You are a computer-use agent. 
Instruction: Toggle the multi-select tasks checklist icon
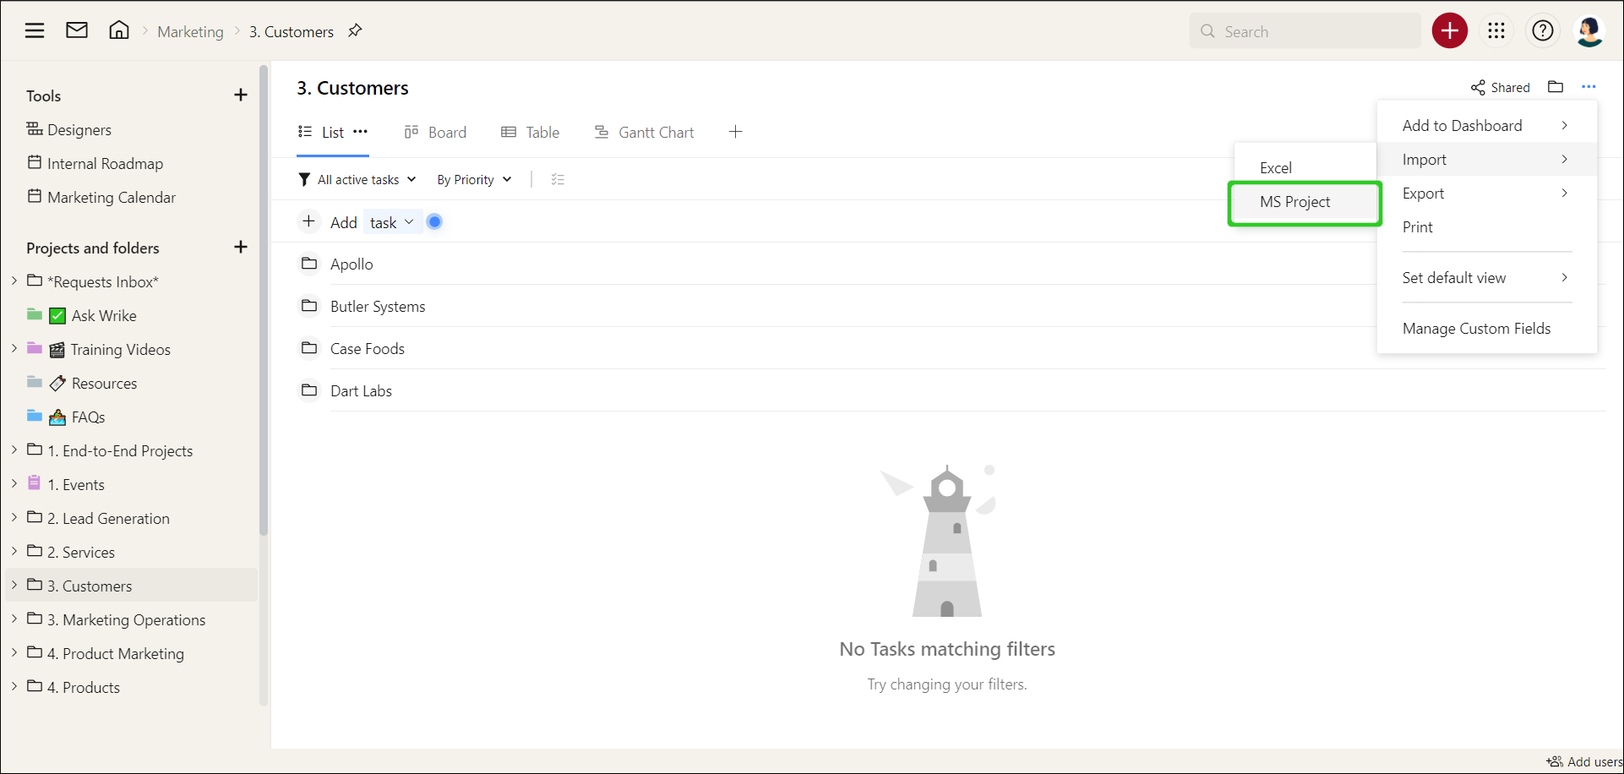pos(558,179)
